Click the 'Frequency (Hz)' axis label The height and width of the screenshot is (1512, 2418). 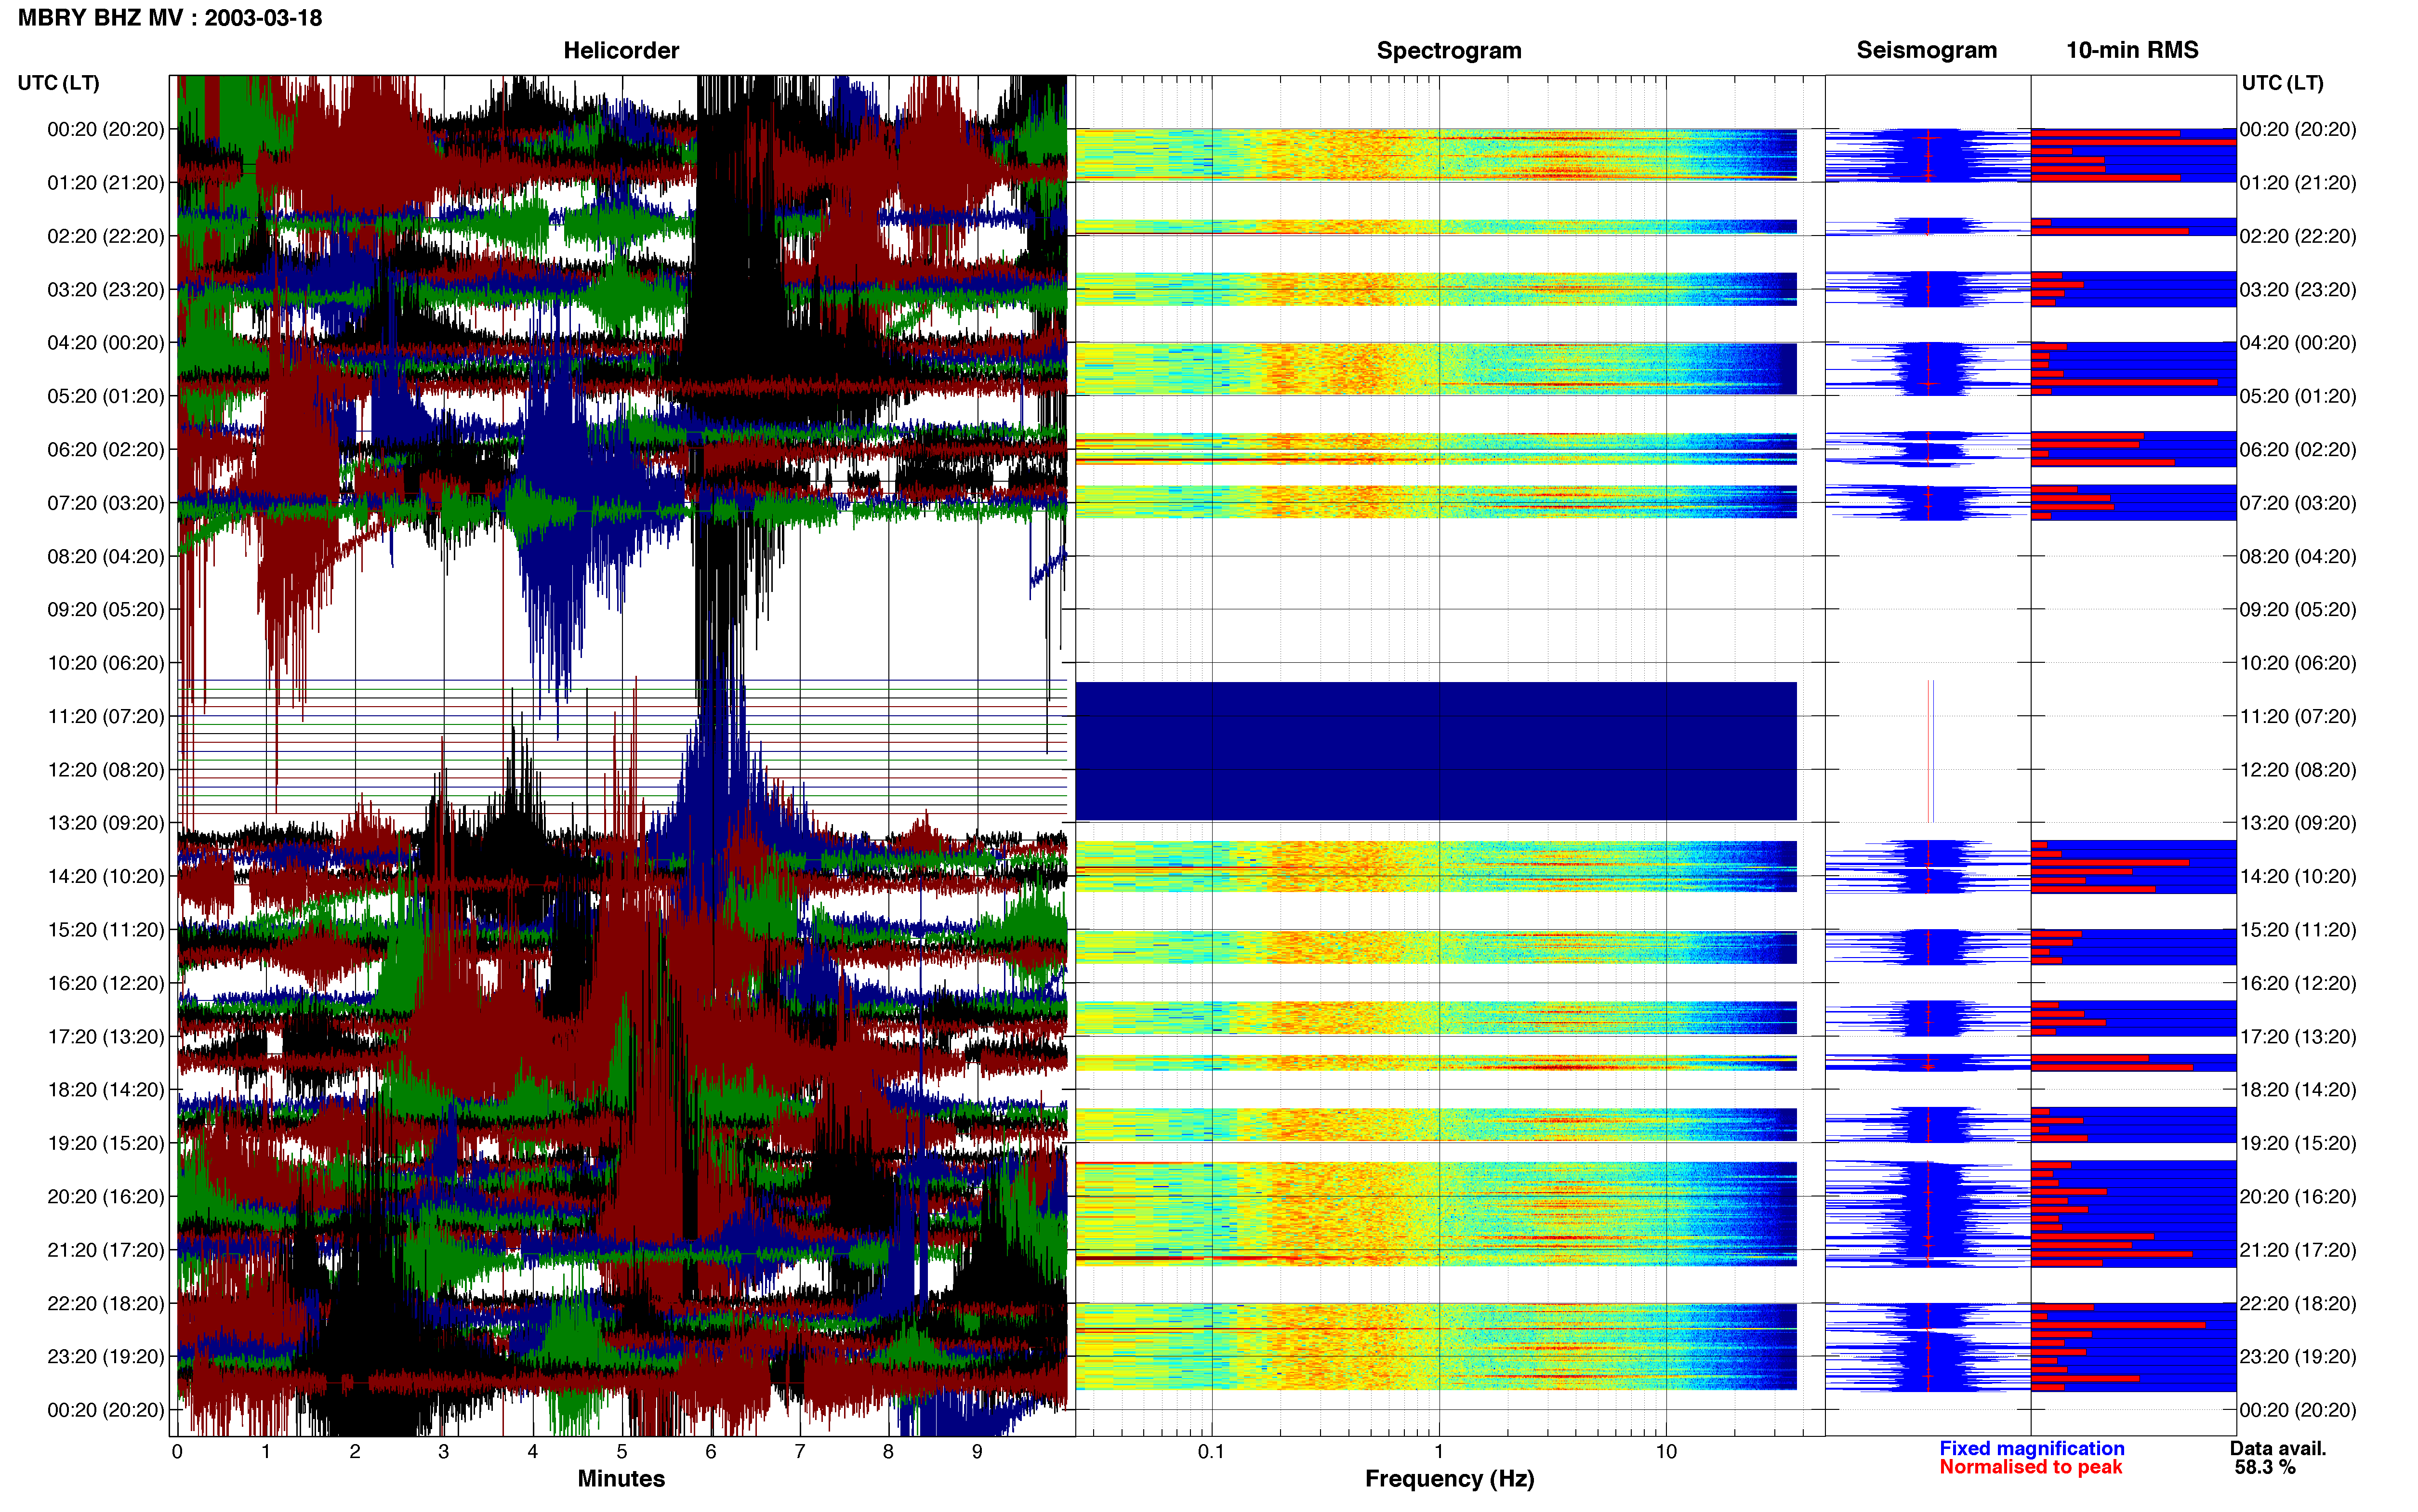coord(1449,1479)
